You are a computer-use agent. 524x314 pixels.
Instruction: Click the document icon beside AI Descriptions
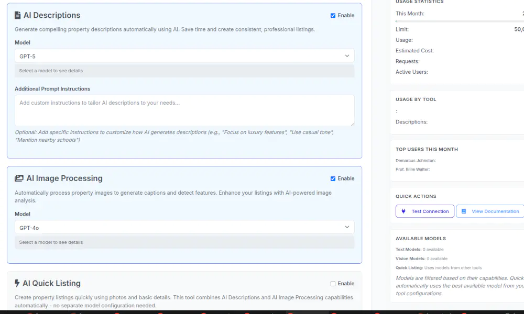(x=18, y=16)
